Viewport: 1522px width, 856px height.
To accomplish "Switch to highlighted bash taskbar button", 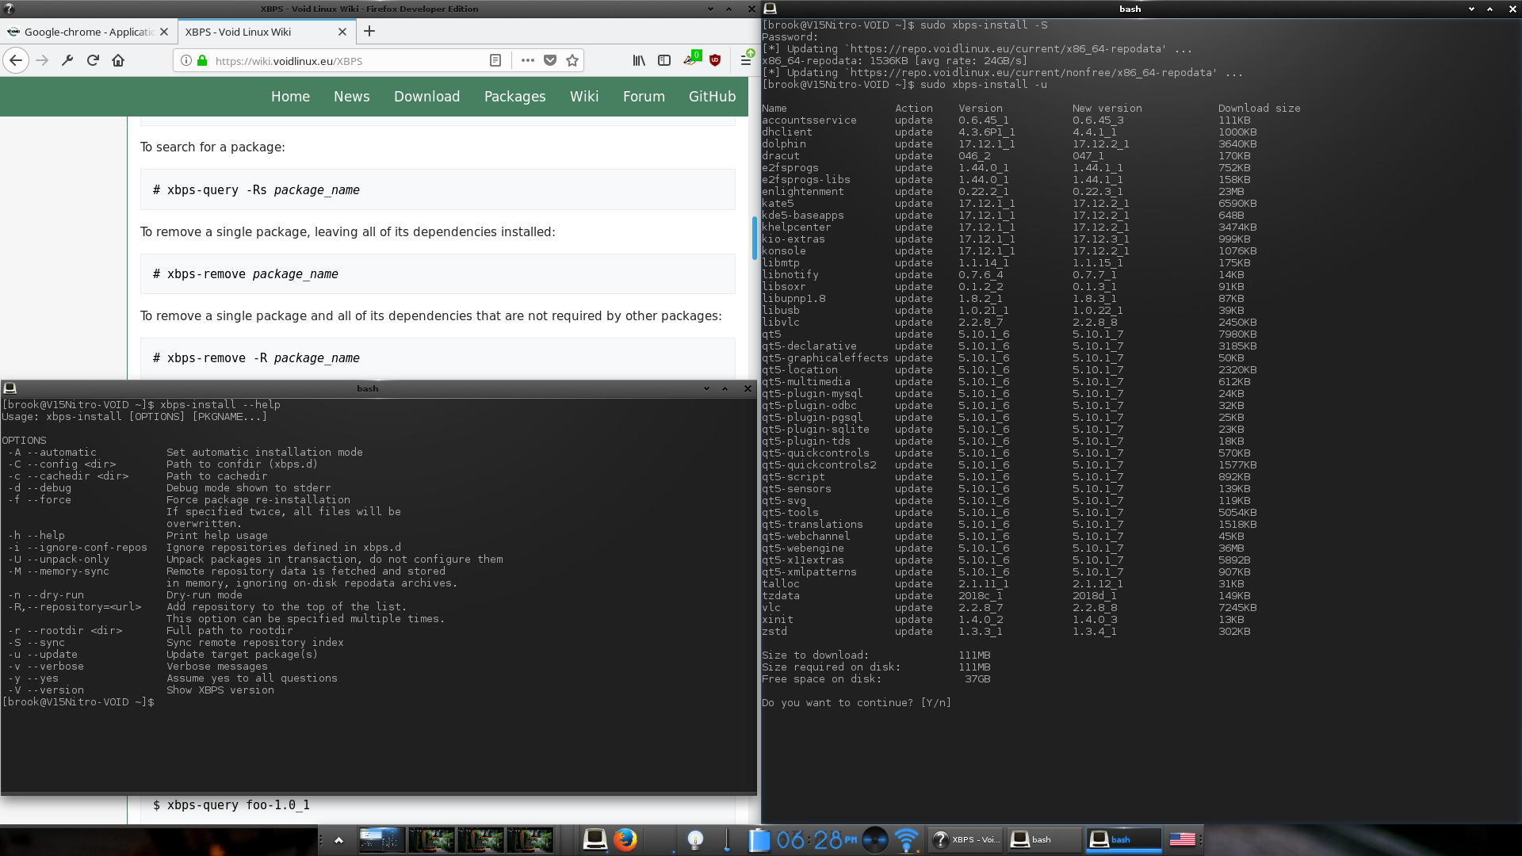I will (1124, 839).
